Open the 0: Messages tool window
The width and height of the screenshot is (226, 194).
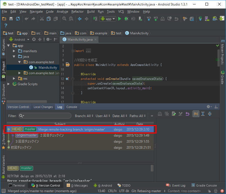click(77, 185)
